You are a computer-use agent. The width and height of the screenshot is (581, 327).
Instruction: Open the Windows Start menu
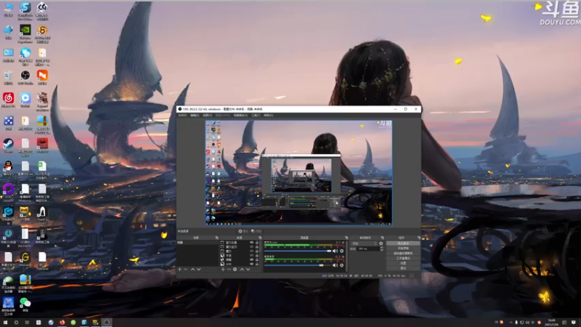click(5, 323)
